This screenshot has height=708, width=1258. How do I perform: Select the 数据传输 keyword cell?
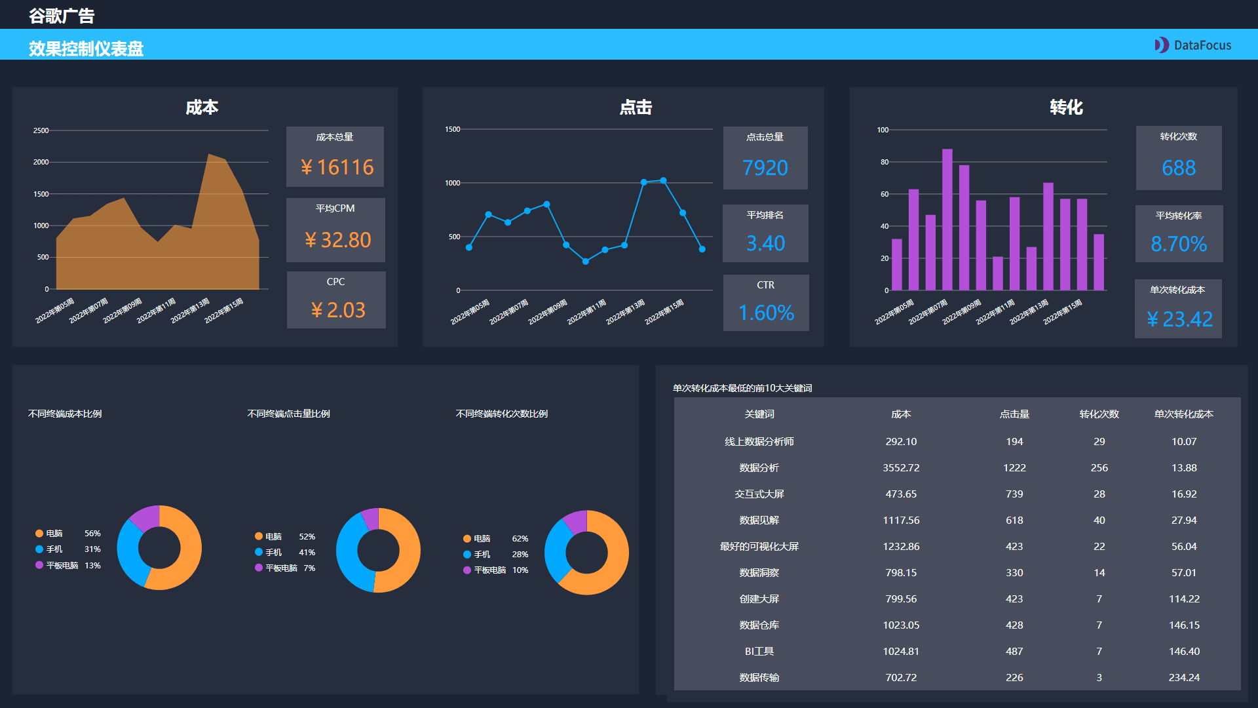coord(759,677)
